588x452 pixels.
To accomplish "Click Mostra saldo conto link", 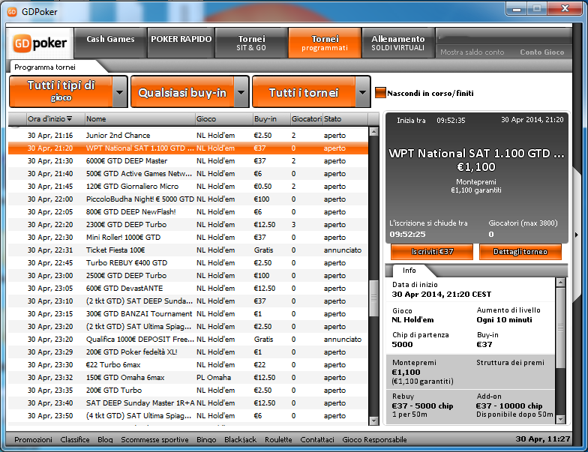I will (x=472, y=52).
